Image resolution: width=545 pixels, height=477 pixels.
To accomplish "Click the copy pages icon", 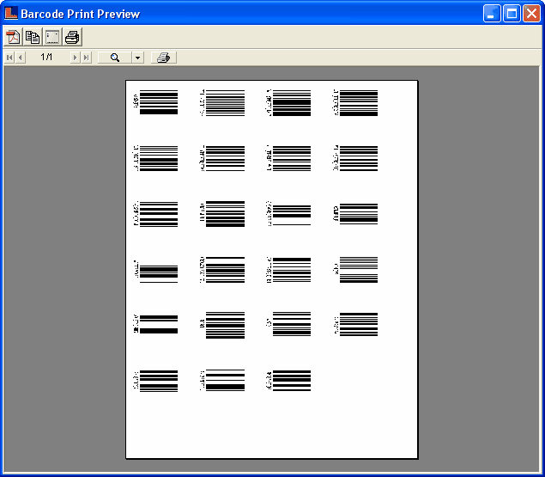I will point(33,37).
